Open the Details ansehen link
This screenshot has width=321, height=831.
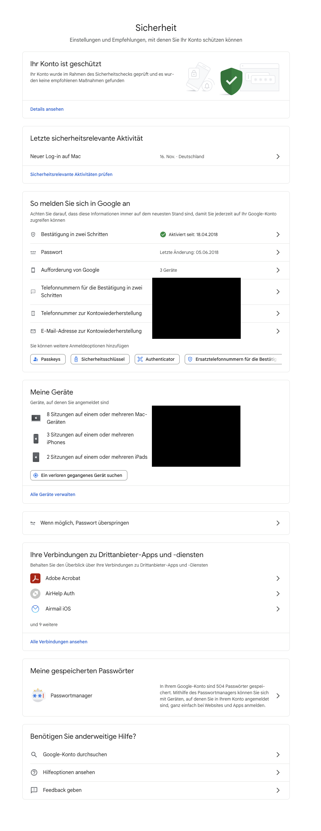click(x=47, y=109)
